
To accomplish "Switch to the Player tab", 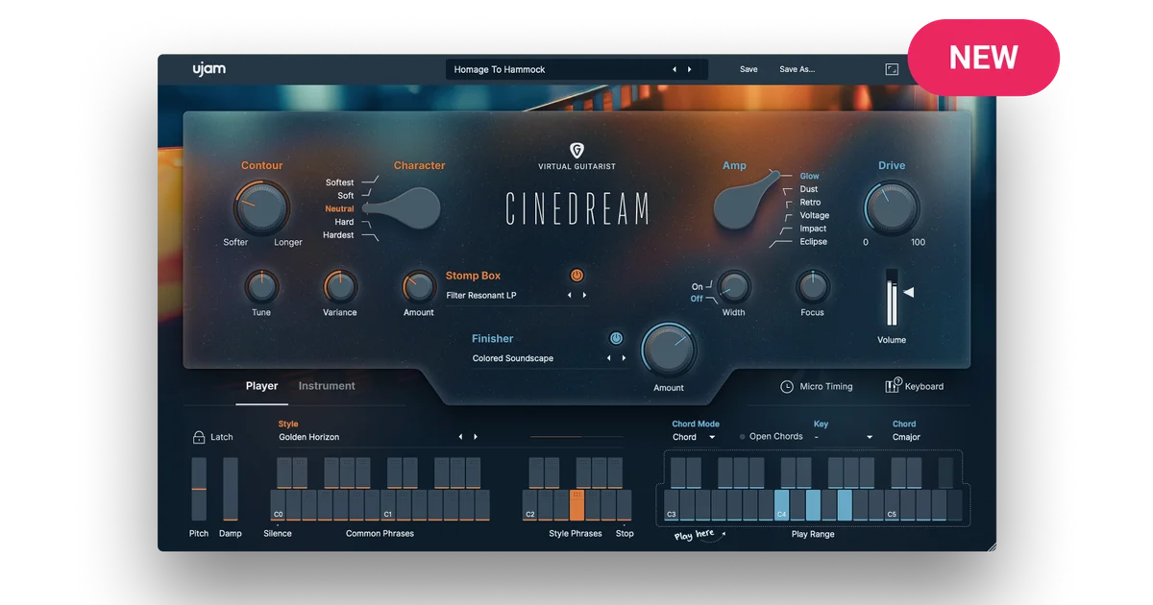I will point(261,386).
